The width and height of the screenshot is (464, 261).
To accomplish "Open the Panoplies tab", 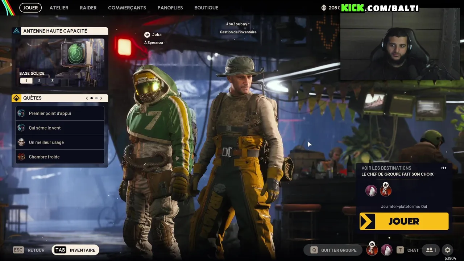I will [x=170, y=8].
